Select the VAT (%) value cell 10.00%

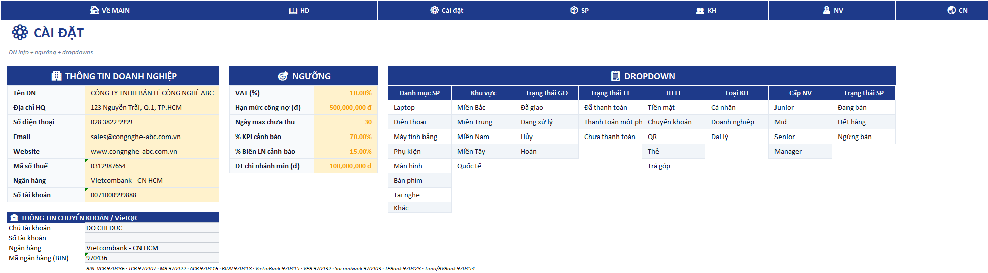pyautogui.click(x=345, y=93)
